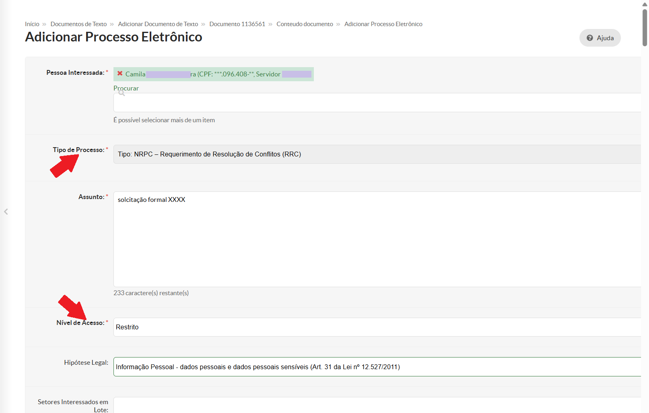
Task: Open Documento 1136561 breadcrumb link
Action: [x=237, y=24]
